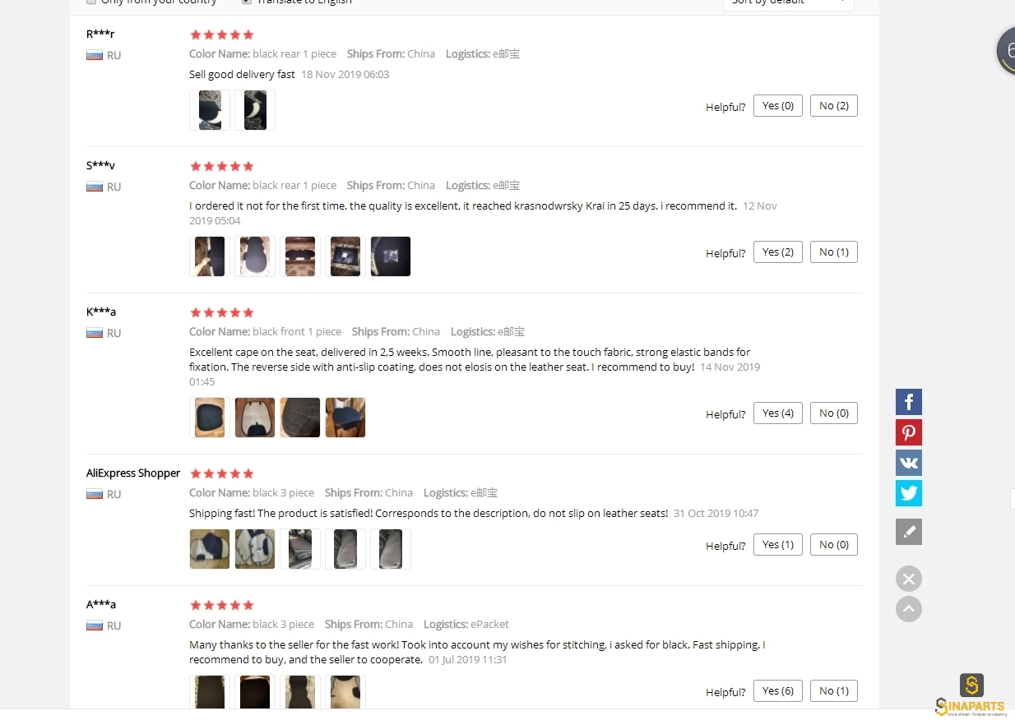Image resolution: width=1015 pixels, height=720 pixels.
Task: Dismiss the sidebar with the gray X circle
Action: coord(909,579)
